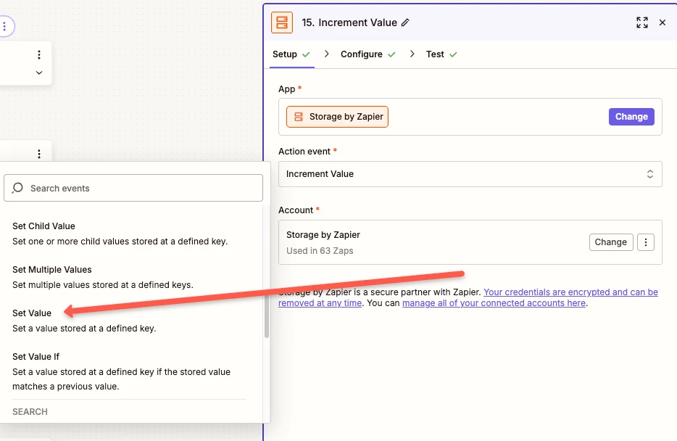Open the Action event dropdown
The height and width of the screenshot is (441, 677).
470,174
